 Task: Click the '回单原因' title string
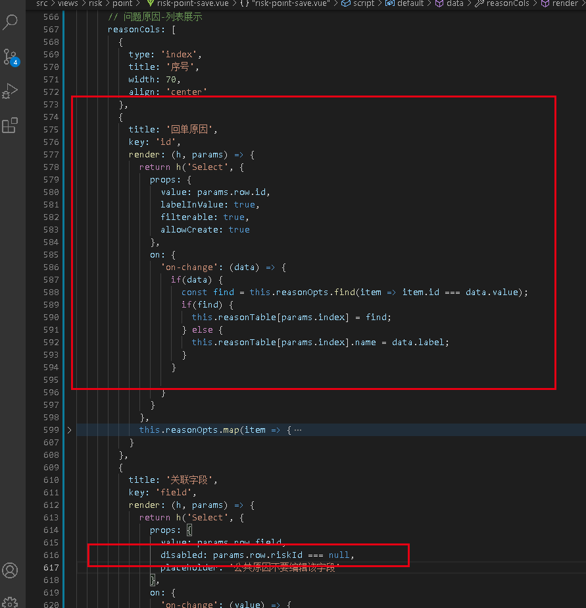(x=189, y=130)
